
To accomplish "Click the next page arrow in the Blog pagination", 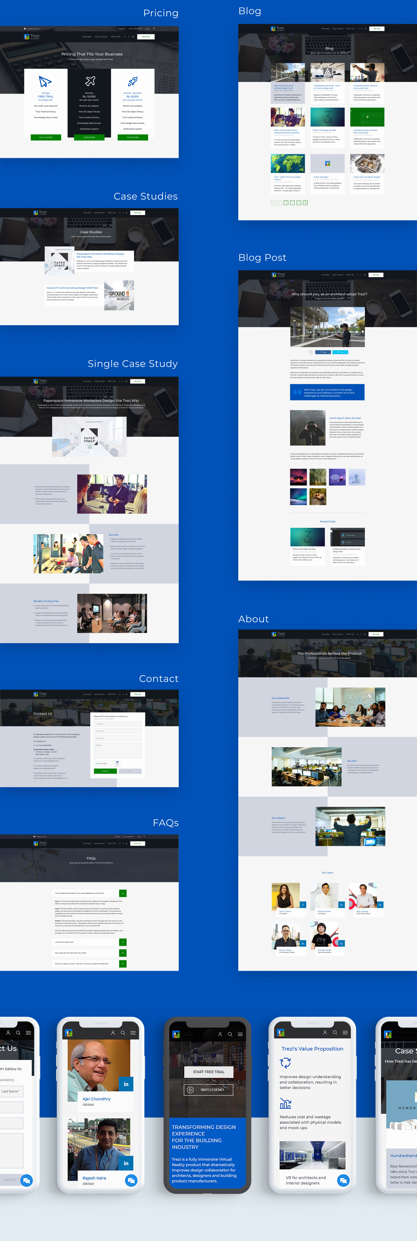I will coord(305,203).
